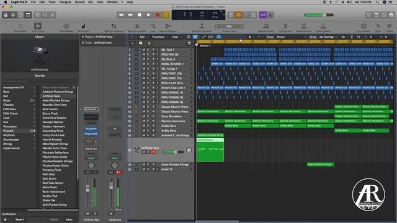Open the List Editors button
This screenshot has width=397, height=223.
click(x=369, y=15)
